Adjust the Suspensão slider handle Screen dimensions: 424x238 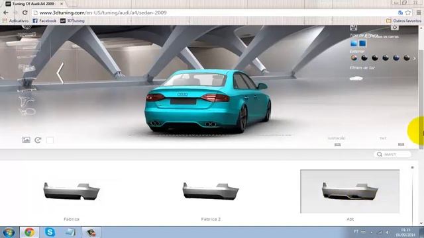(x=337, y=145)
